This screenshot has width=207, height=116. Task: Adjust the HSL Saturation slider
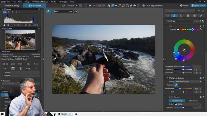click(x=183, y=66)
